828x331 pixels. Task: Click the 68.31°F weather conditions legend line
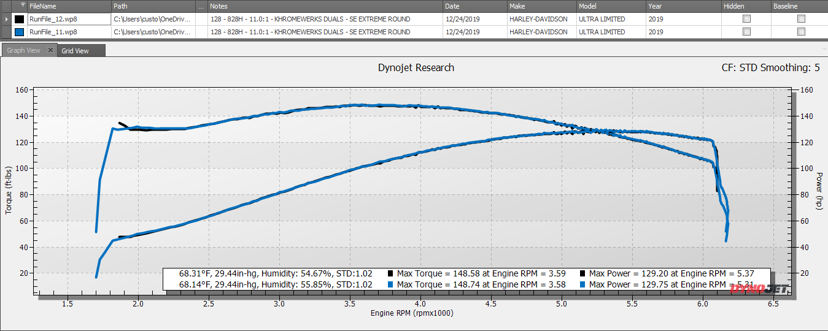click(276, 273)
